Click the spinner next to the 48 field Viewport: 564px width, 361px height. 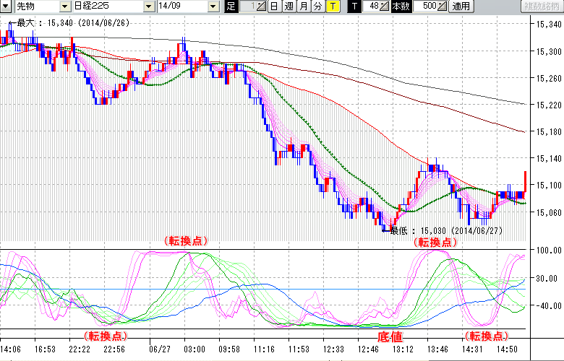pos(385,6)
